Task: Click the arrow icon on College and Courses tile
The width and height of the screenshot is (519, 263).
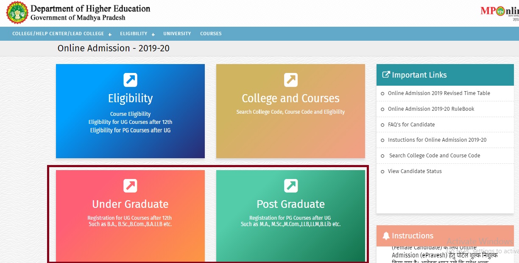Action: click(290, 80)
